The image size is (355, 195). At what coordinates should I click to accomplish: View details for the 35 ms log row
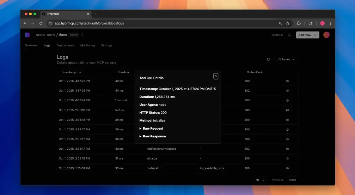pyautogui.click(x=287, y=168)
